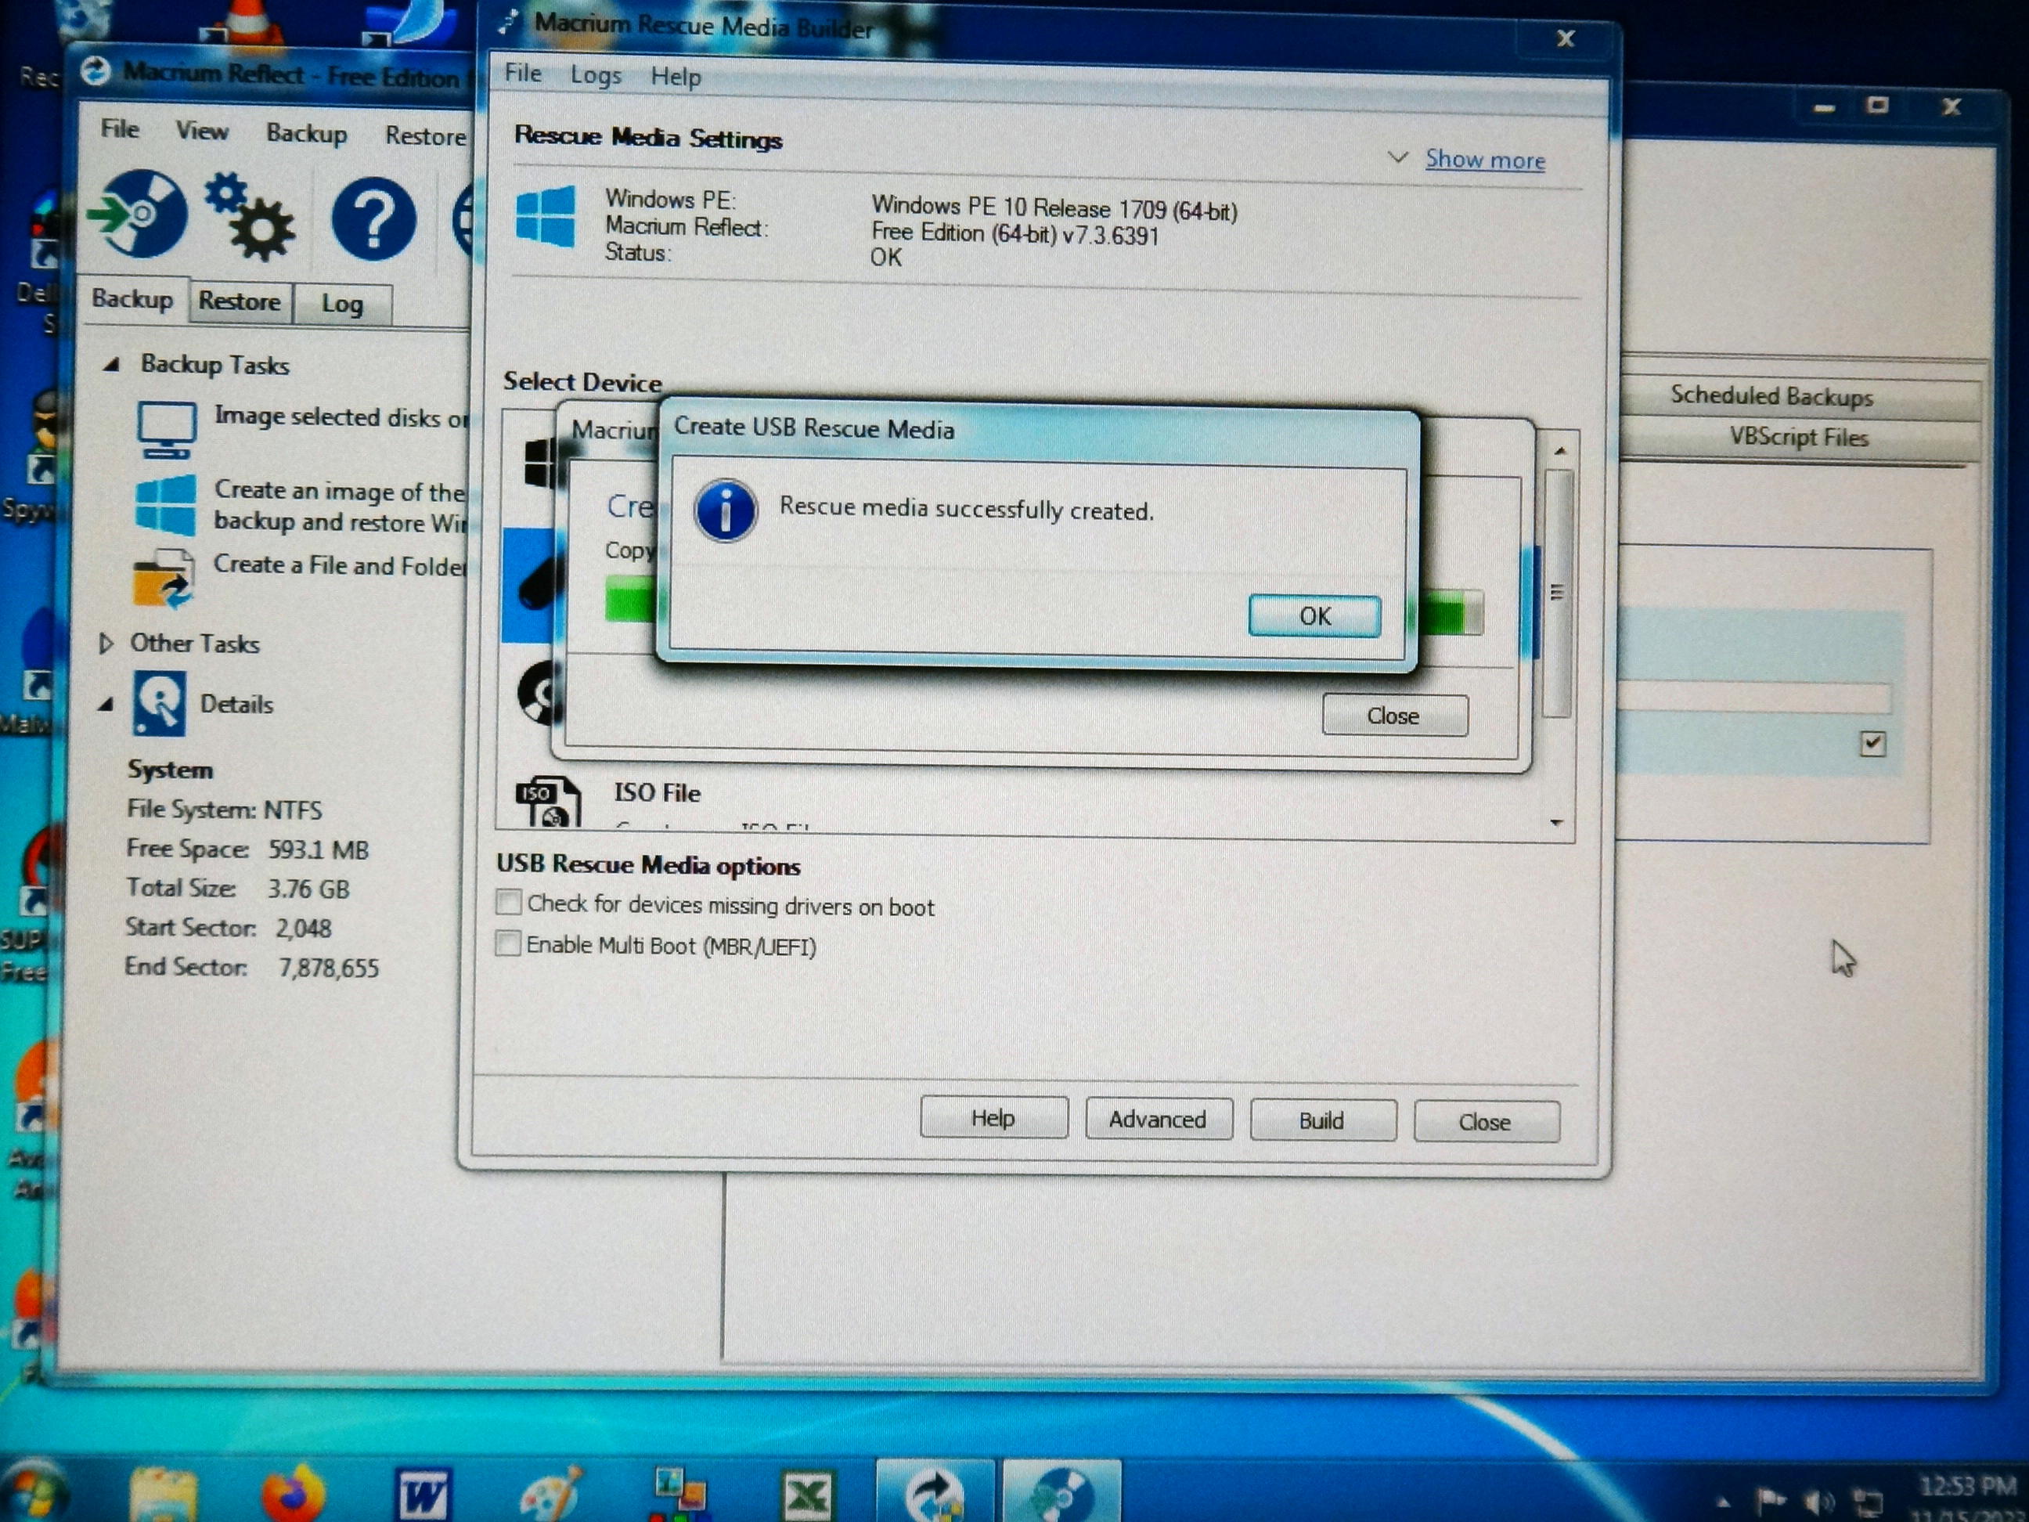Click the volume speaker tray icon
Viewport: 2029px width, 1522px height.
click(1818, 1502)
